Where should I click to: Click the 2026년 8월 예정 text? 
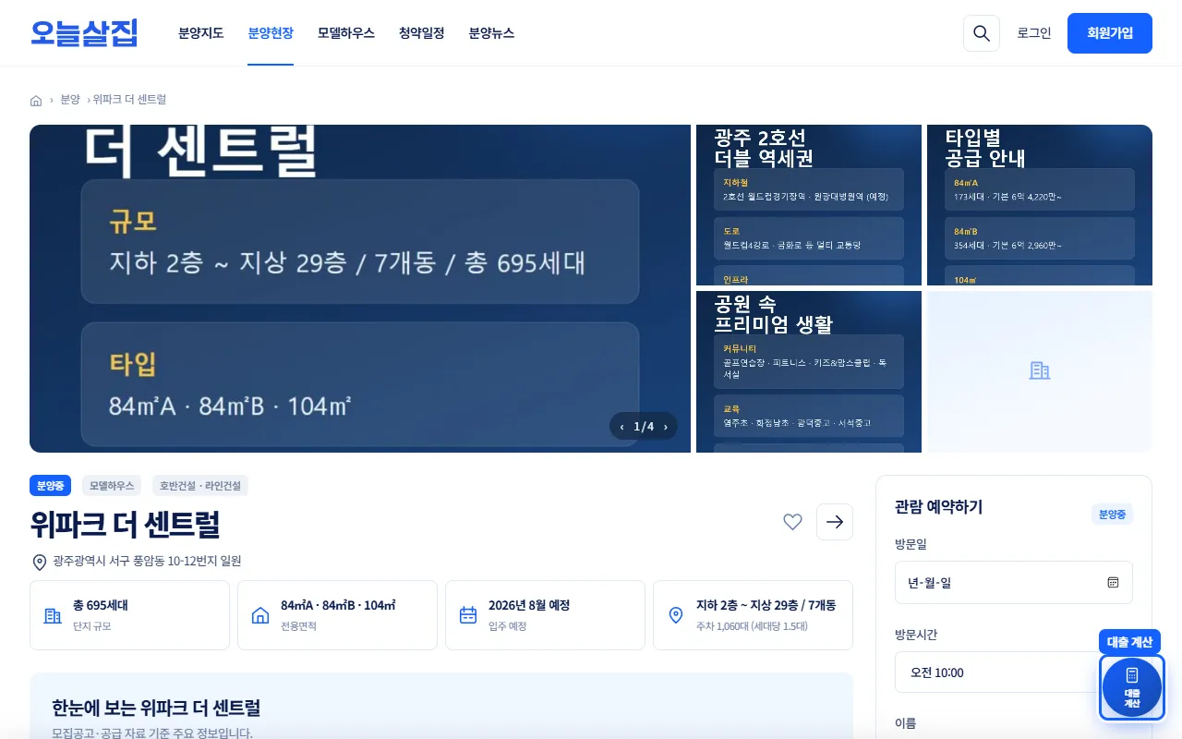[529, 606]
